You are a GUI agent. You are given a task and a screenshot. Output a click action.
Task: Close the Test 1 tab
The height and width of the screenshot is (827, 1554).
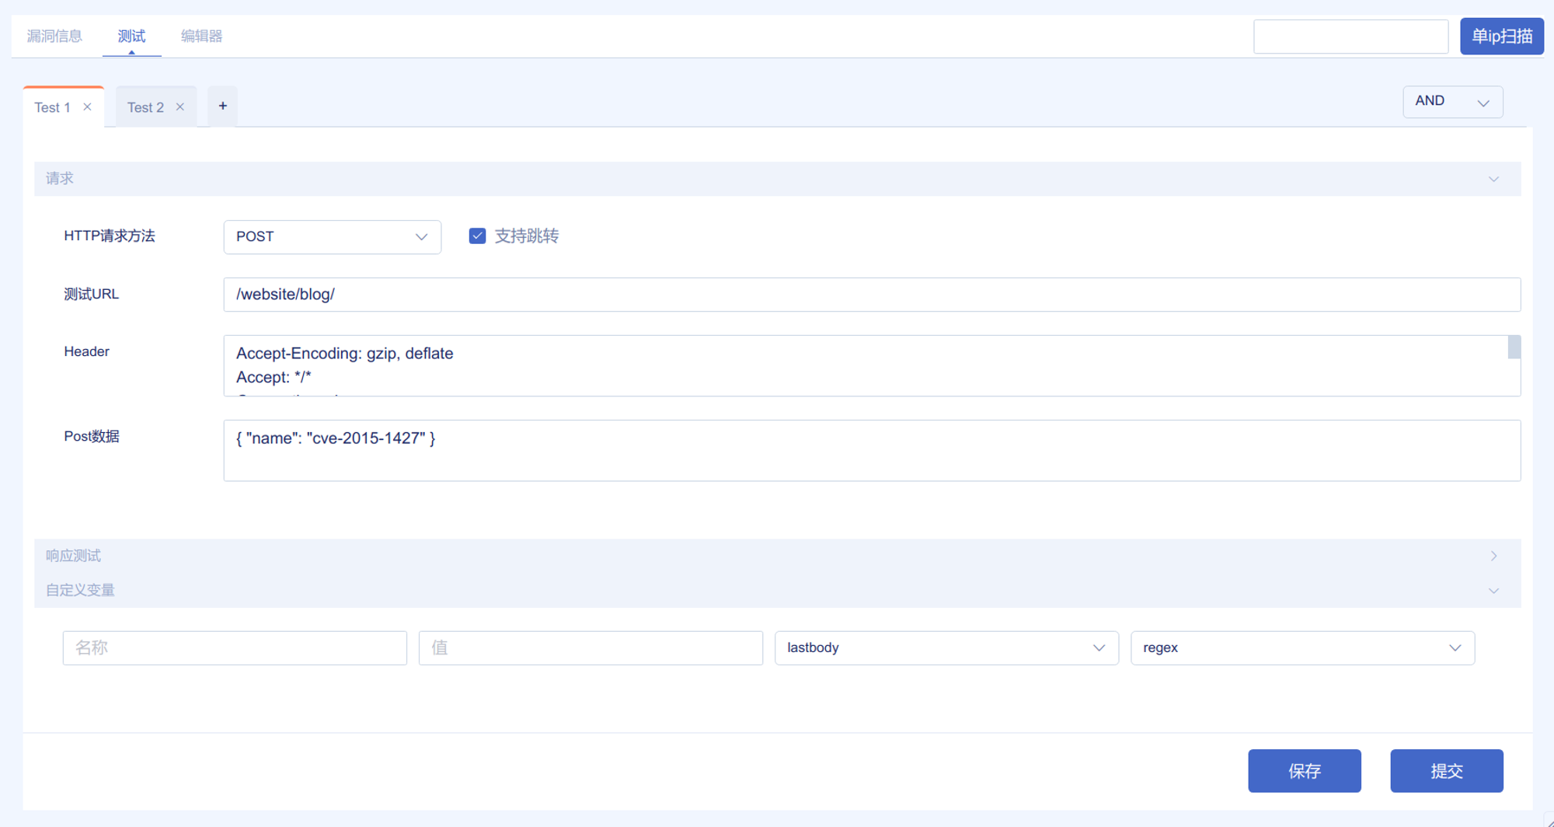tap(87, 107)
